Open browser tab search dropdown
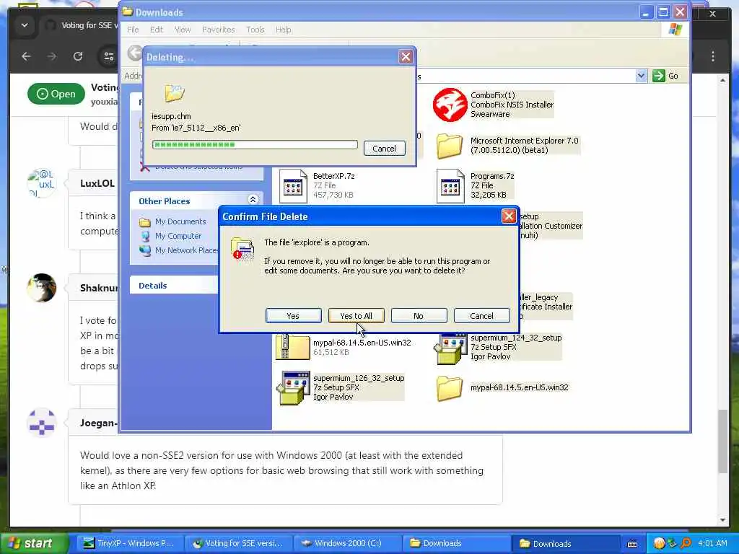The height and width of the screenshot is (554, 739). [x=24, y=25]
